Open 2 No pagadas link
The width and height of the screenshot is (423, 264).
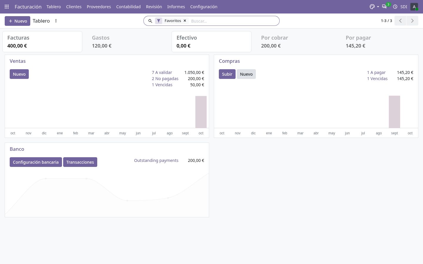[165, 79]
